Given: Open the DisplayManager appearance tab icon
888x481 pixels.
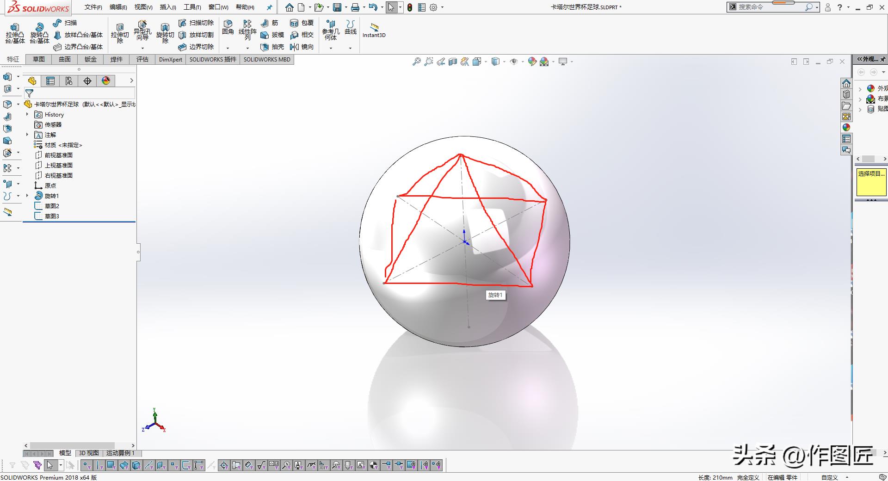Looking at the screenshot, I should coord(106,81).
